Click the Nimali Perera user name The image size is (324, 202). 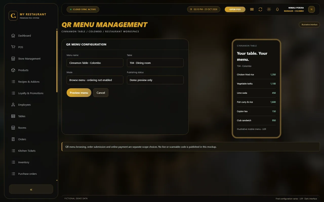(296, 8)
